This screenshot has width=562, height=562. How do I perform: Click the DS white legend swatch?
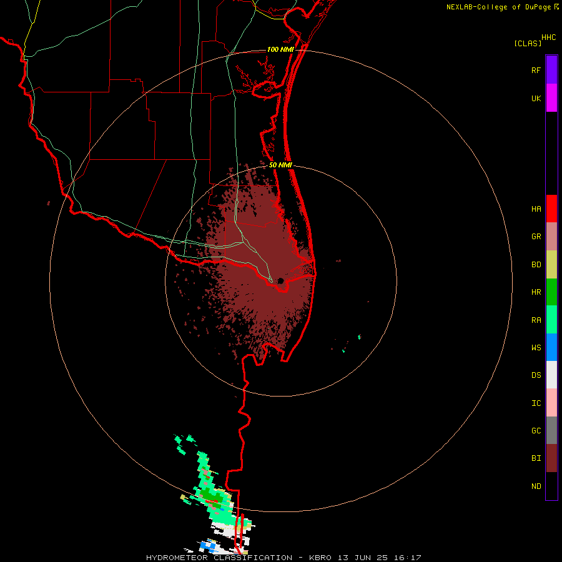click(x=551, y=375)
